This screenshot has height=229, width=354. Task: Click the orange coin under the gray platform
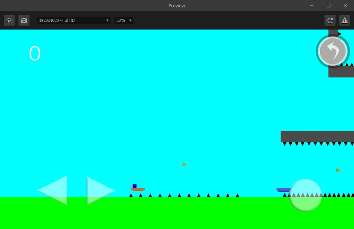pyautogui.click(x=338, y=170)
